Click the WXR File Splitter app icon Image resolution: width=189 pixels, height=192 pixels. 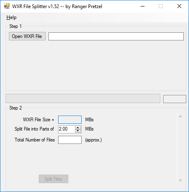[x=7, y=6]
